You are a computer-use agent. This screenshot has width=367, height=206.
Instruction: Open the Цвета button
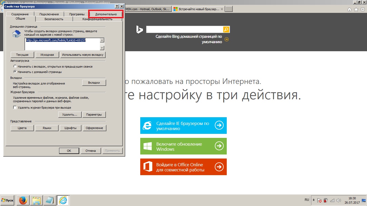pos(22,128)
